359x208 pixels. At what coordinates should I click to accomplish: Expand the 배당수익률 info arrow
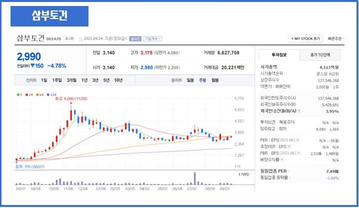282,160
